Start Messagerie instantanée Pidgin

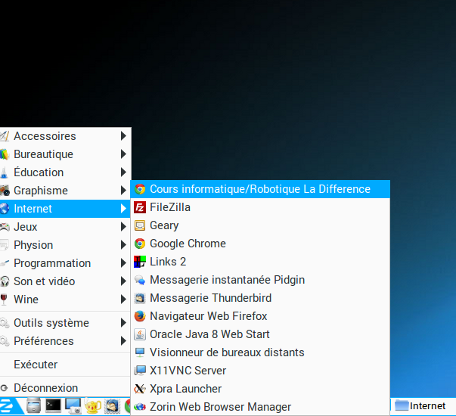260,280
